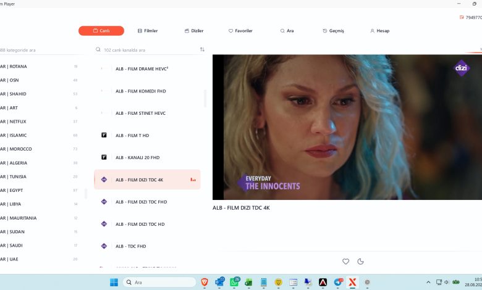Go to the Favoriler tab
This screenshot has height=290, width=482.
click(240, 31)
